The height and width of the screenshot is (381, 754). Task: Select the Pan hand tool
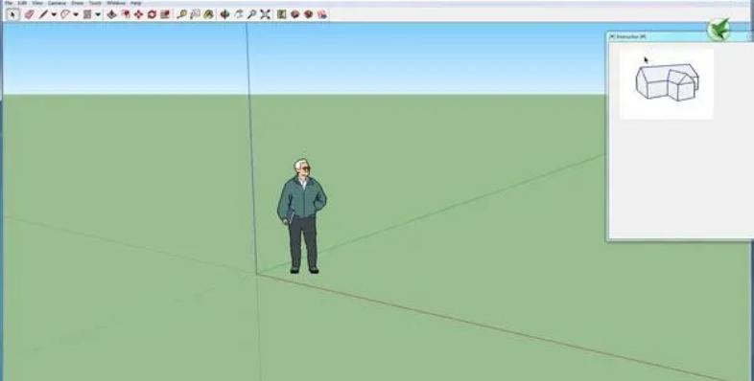point(239,14)
